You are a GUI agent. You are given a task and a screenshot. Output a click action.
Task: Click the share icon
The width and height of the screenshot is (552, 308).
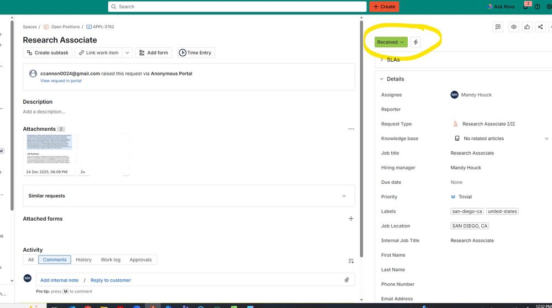click(x=540, y=27)
